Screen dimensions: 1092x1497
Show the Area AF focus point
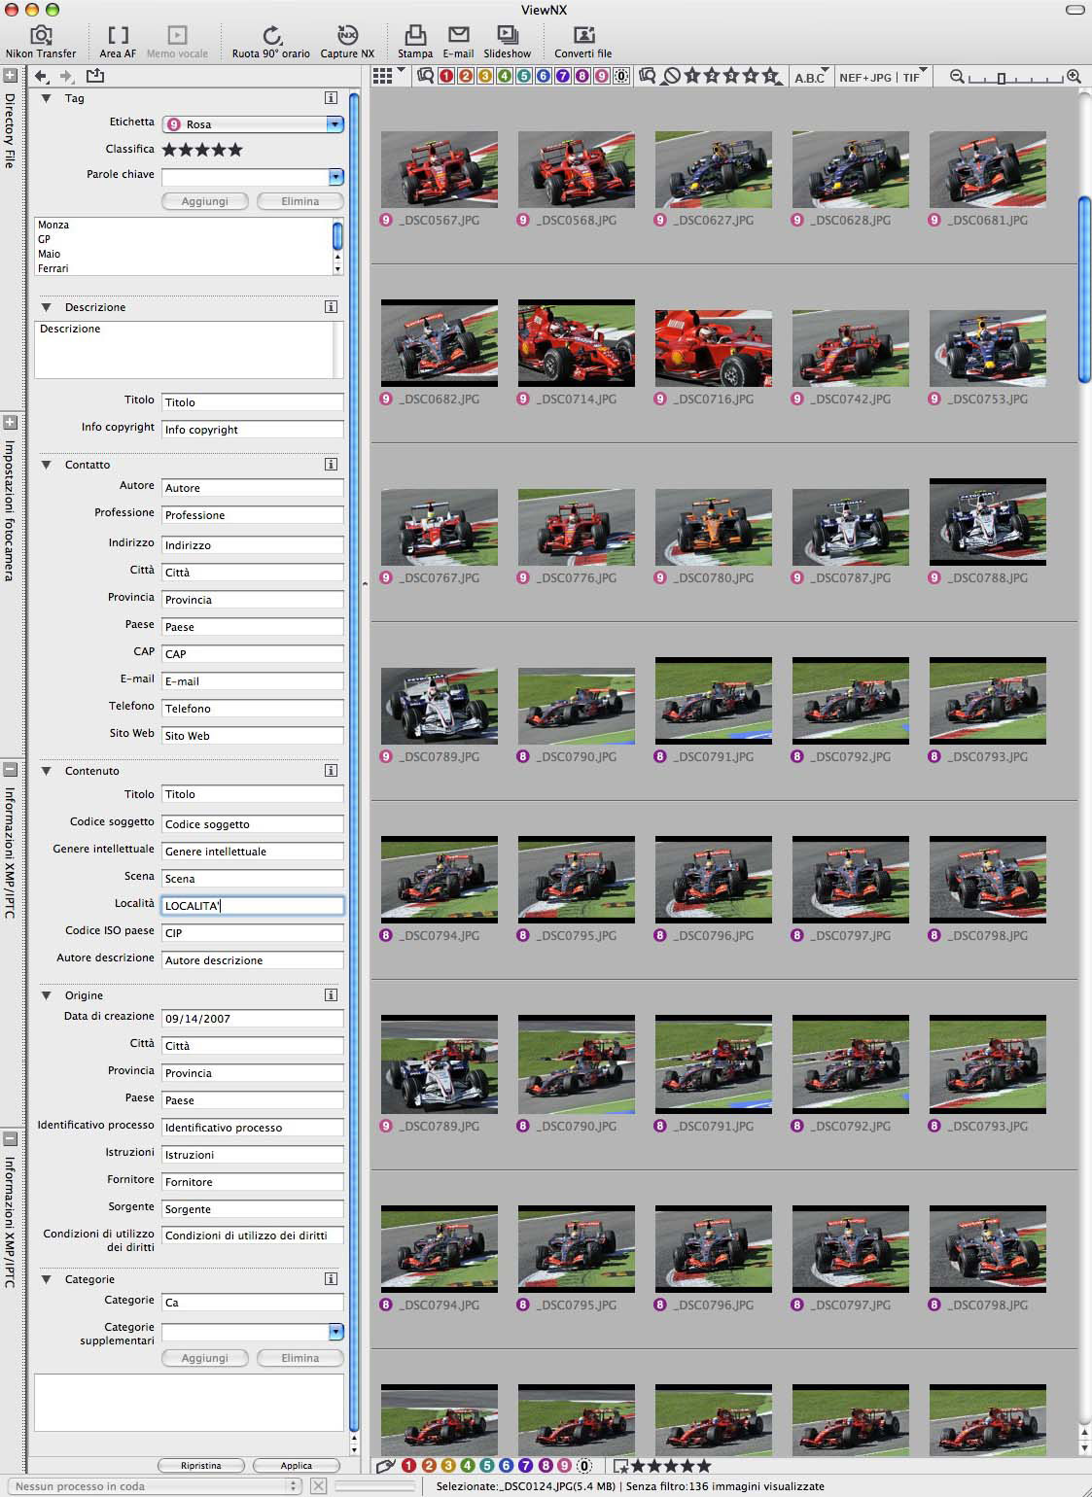pos(118,42)
